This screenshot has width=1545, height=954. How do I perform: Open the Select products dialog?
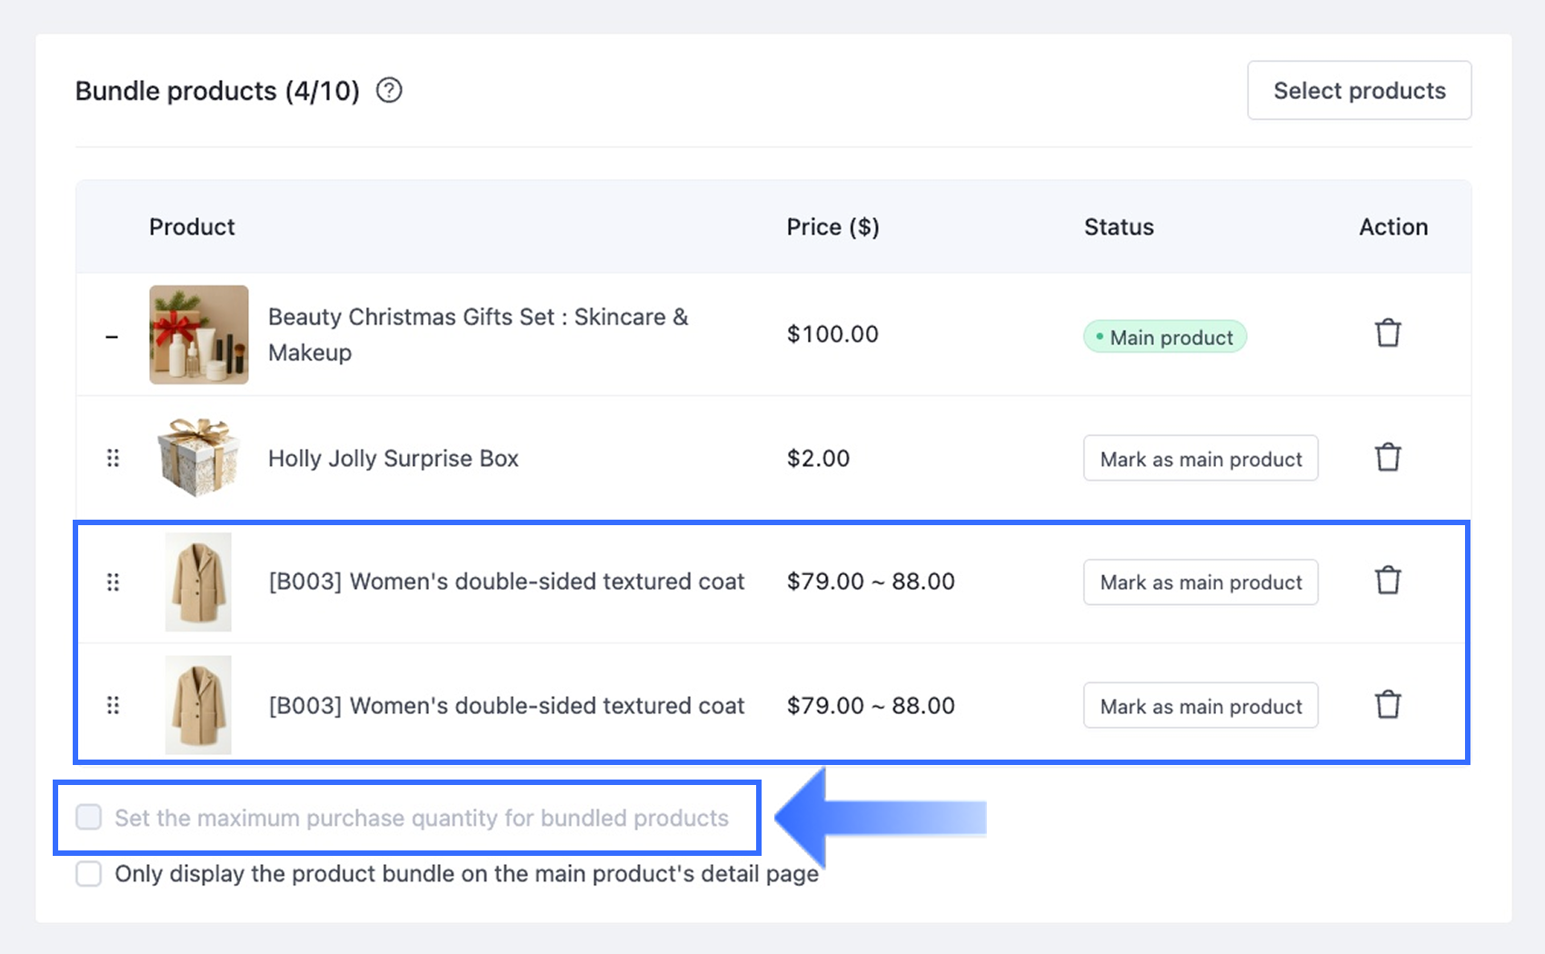click(1359, 91)
